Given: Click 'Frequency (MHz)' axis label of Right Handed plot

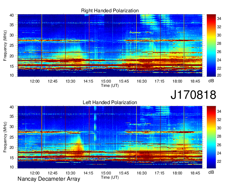Looking at the screenshot, I should tap(5, 45).
